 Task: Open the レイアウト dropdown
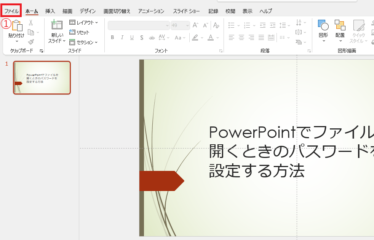(x=83, y=22)
